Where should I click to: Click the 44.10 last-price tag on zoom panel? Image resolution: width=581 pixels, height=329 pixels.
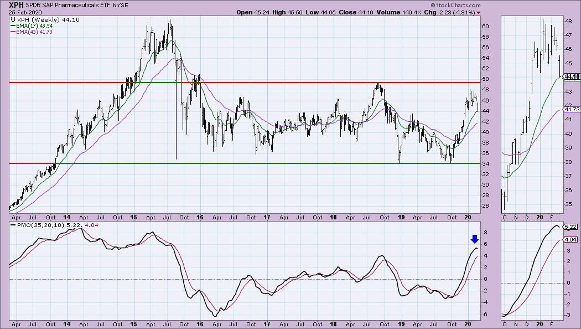[572, 77]
